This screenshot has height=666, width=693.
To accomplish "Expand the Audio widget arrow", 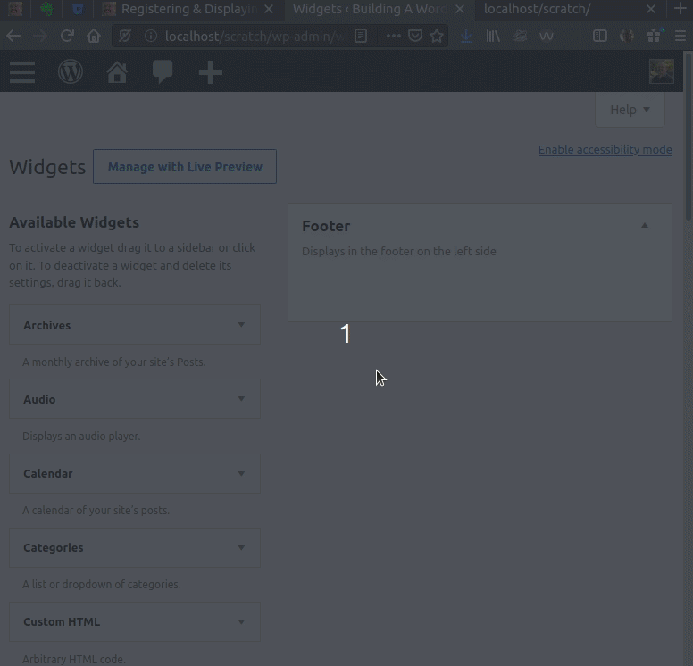I will (241, 399).
